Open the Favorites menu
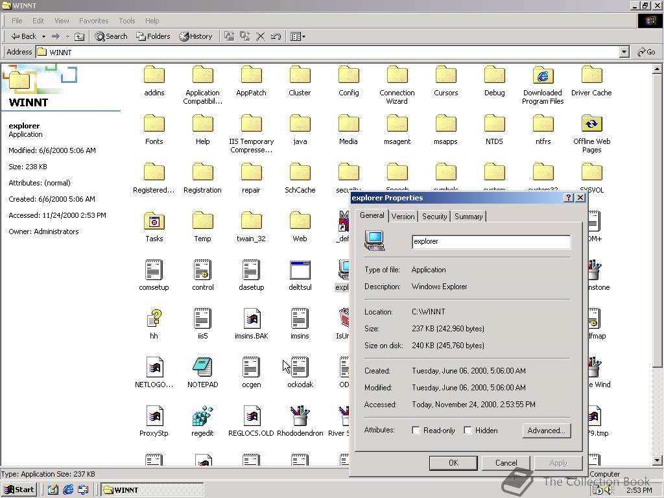 93,21
